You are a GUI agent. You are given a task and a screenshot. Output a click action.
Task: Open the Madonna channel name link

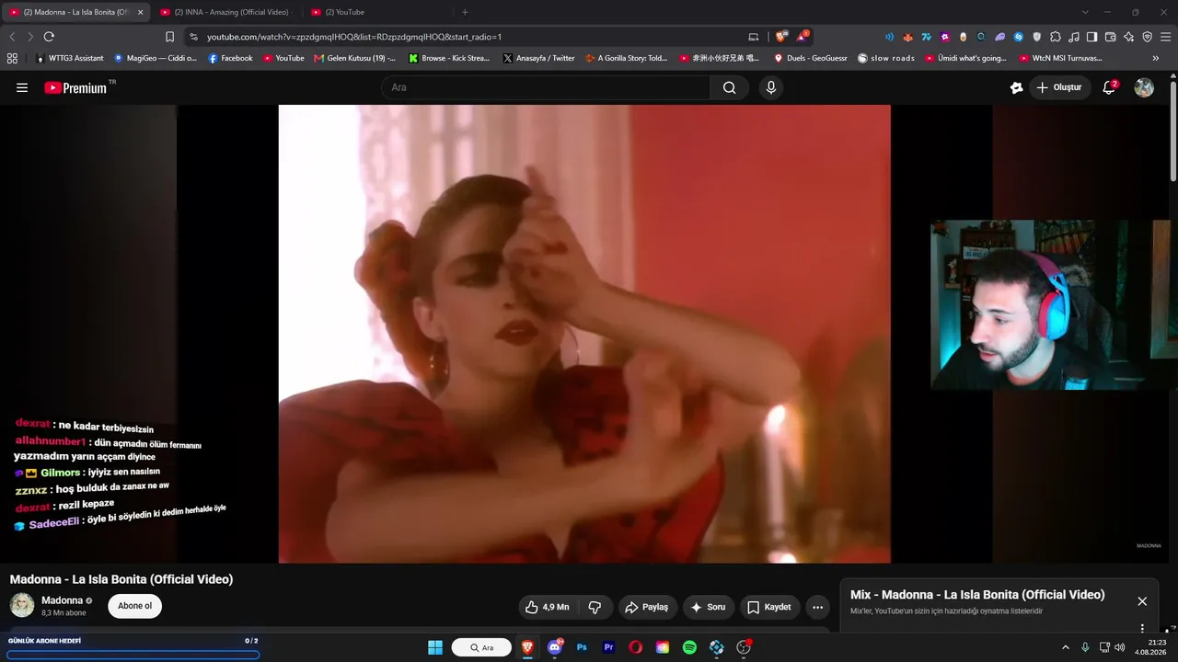point(63,600)
